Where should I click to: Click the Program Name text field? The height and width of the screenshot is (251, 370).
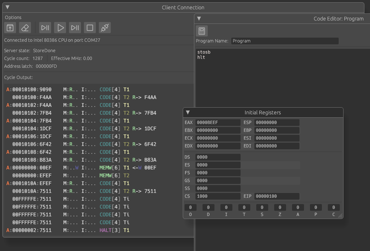(285, 41)
